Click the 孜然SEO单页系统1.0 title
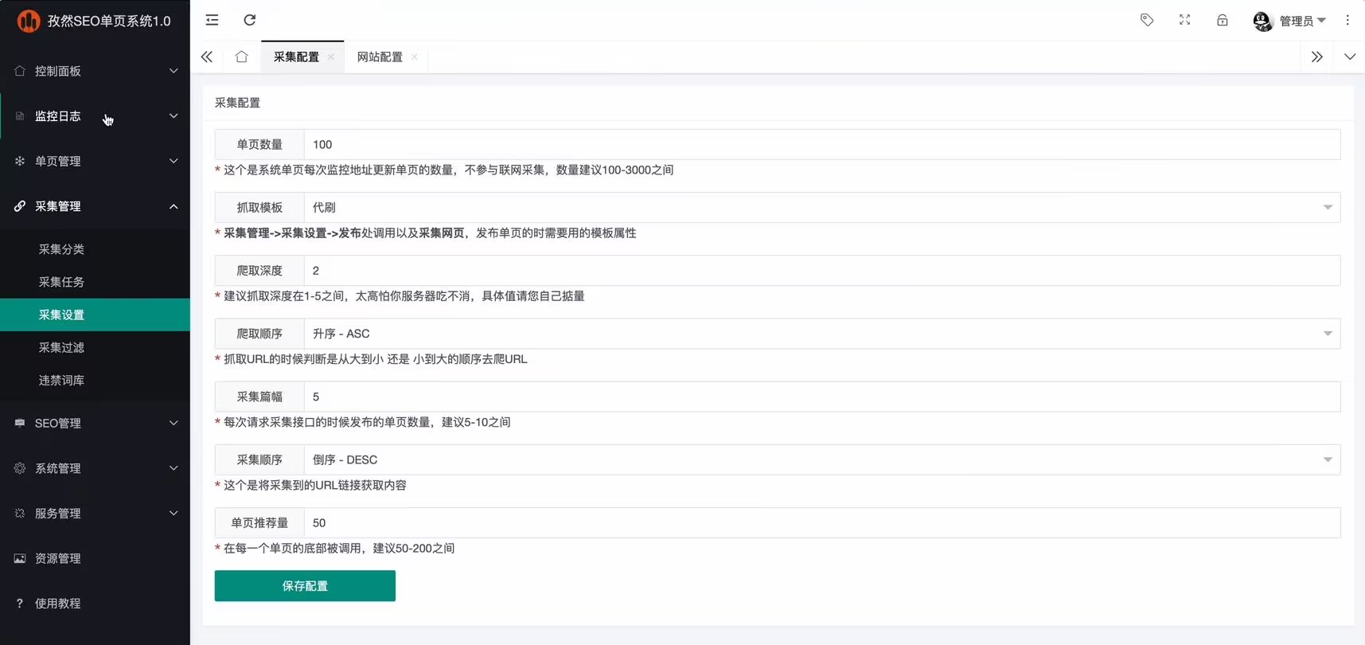 pyautogui.click(x=109, y=21)
